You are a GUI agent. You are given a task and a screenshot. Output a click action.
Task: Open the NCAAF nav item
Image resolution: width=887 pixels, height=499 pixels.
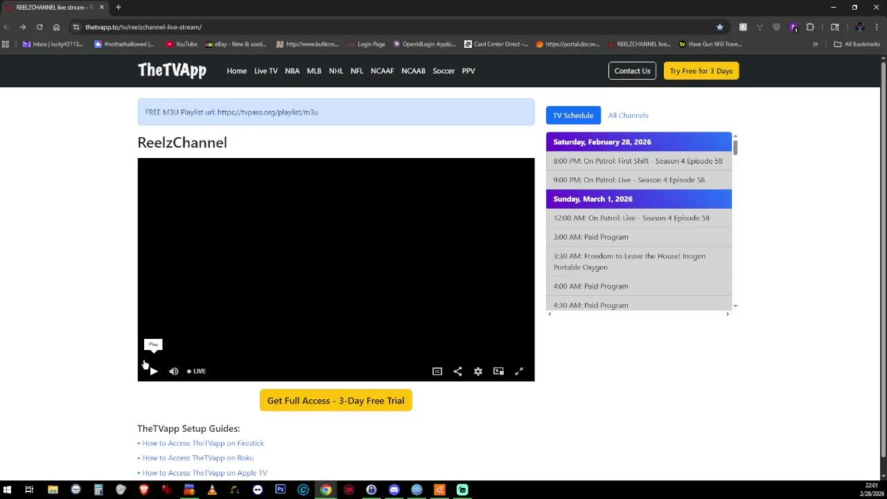coord(382,71)
